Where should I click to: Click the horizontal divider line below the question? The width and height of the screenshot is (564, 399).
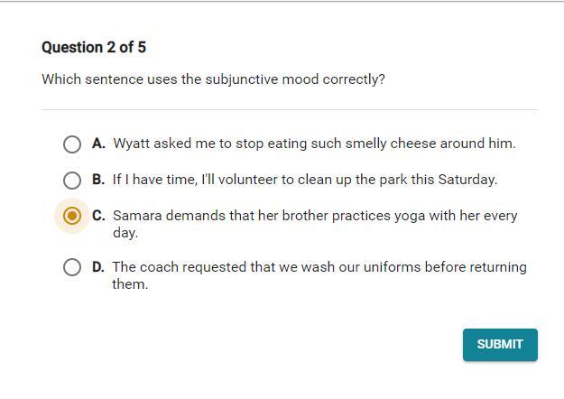pyautogui.click(x=289, y=110)
